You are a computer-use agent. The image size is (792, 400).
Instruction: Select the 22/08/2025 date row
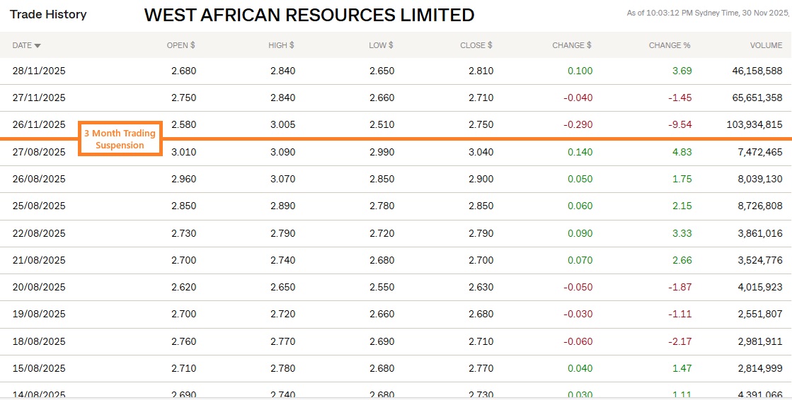tap(39, 233)
